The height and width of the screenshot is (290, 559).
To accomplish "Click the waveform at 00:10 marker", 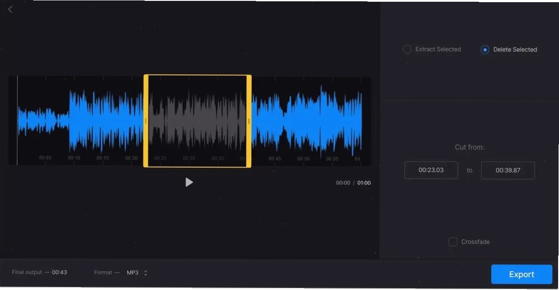I will coord(74,158).
